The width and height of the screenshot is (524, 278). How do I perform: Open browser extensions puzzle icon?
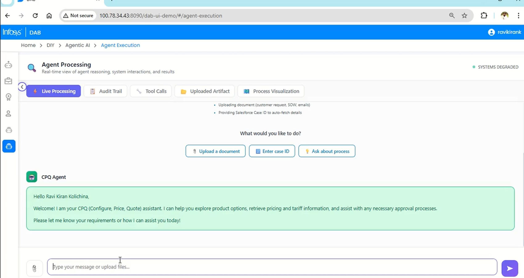click(484, 16)
